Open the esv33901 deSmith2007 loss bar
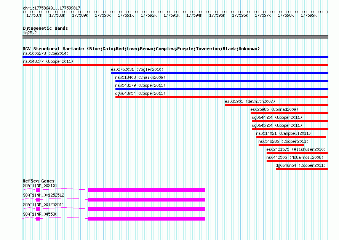 coord(277,105)
